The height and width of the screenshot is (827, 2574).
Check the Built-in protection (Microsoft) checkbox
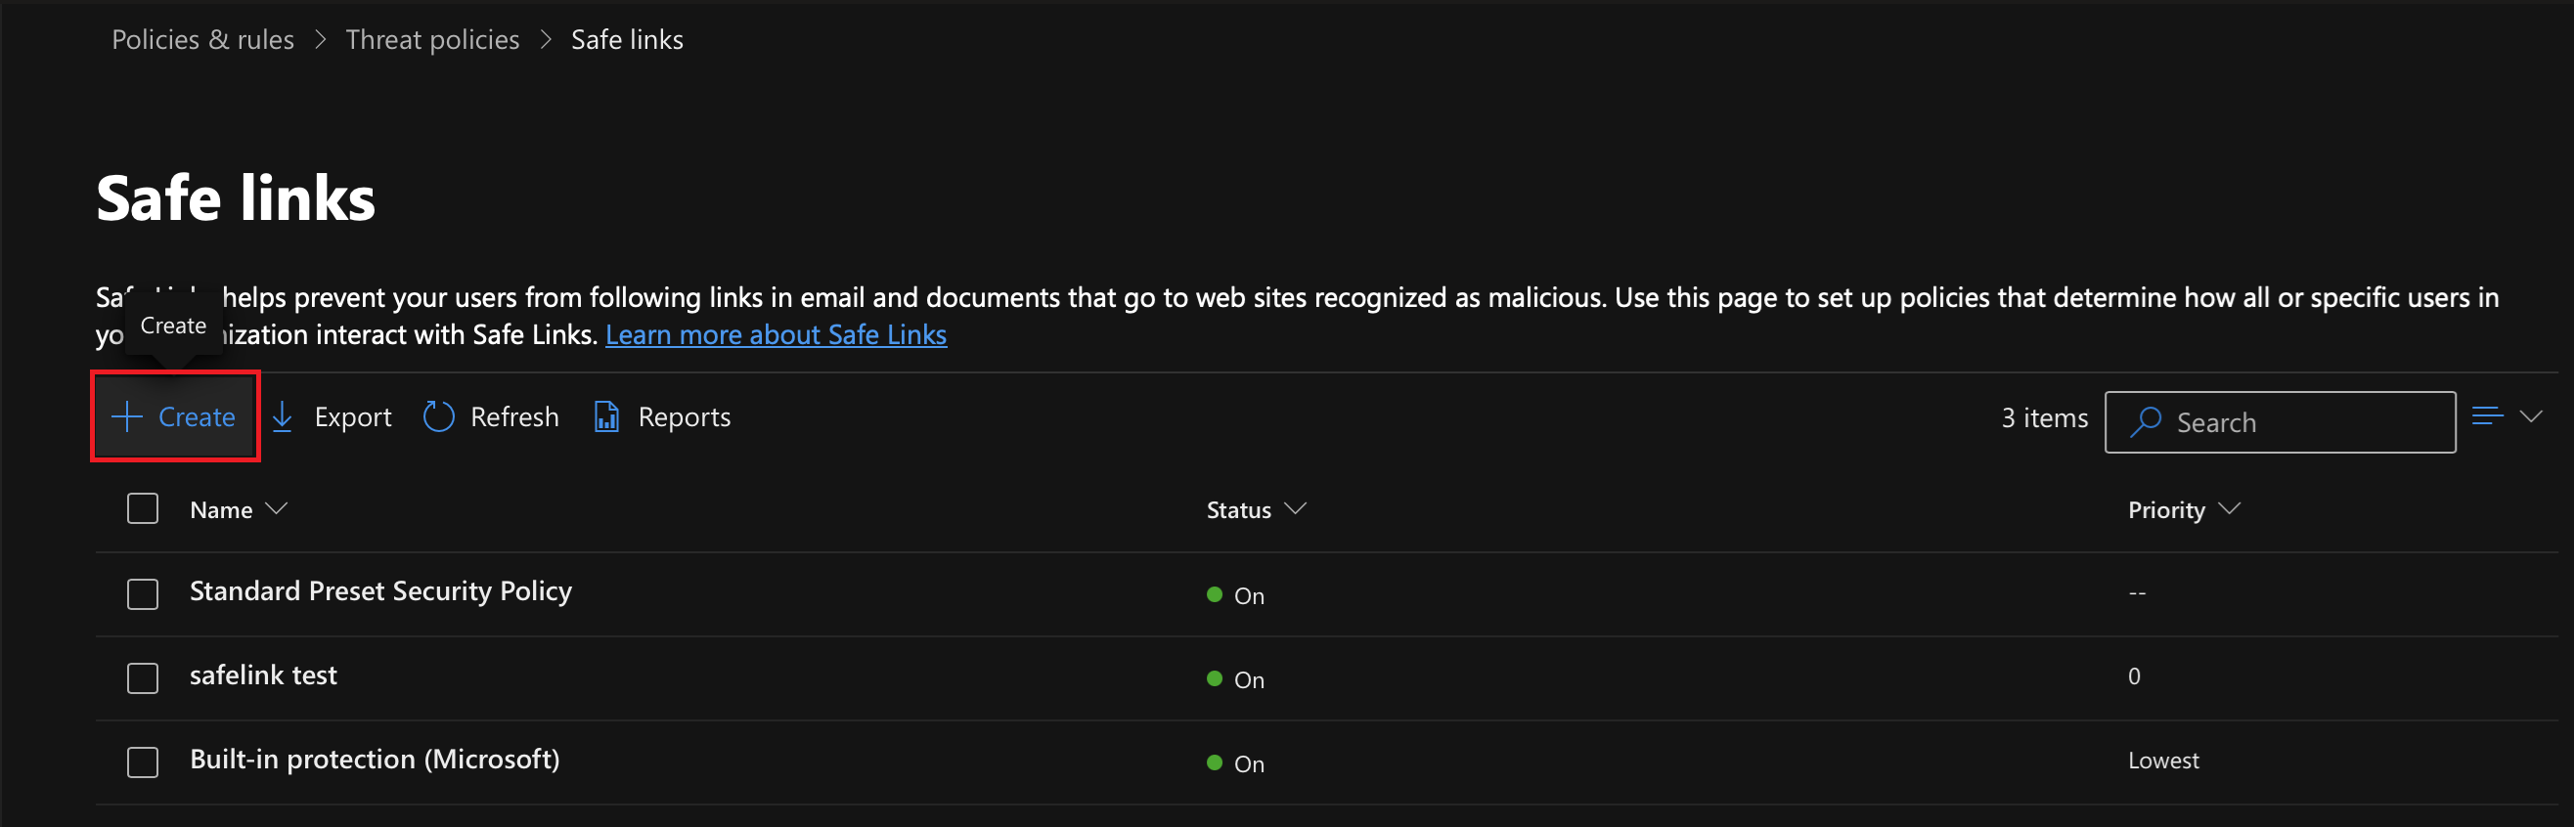click(143, 762)
